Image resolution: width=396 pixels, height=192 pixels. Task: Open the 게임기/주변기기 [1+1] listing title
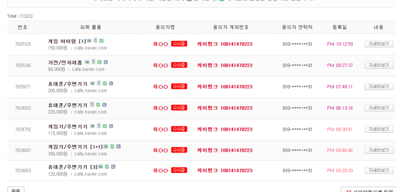(x=75, y=147)
